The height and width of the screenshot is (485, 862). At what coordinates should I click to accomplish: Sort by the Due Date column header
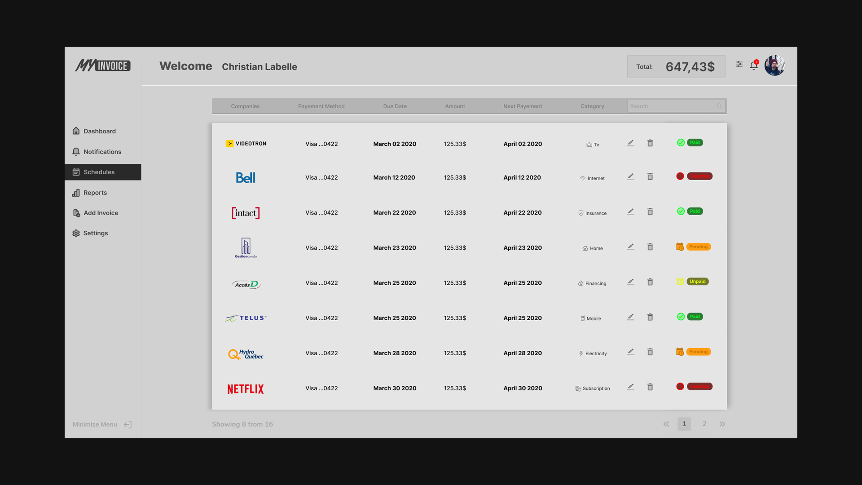pos(395,106)
